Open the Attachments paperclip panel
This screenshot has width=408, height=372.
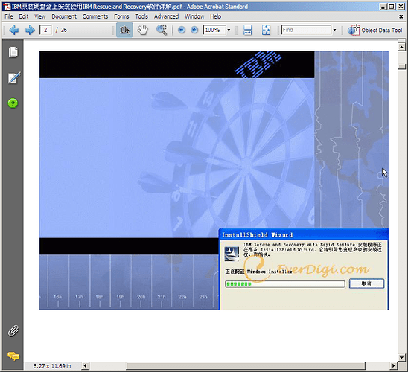[x=13, y=330]
